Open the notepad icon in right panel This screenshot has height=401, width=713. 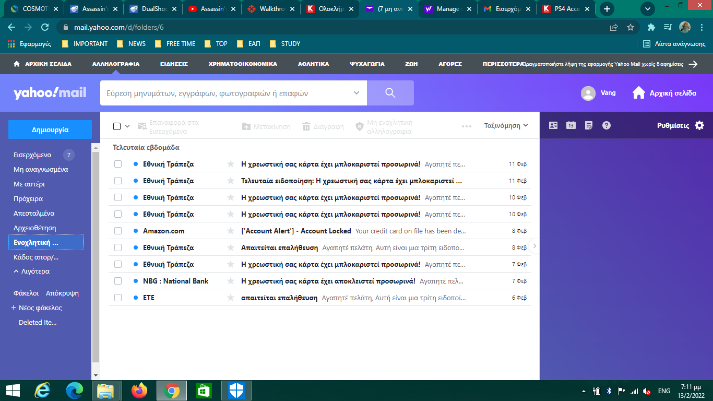pyautogui.click(x=589, y=125)
